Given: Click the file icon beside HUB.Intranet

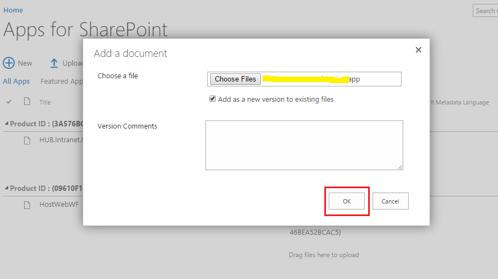Looking at the screenshot, I should [x=27, y=141].
